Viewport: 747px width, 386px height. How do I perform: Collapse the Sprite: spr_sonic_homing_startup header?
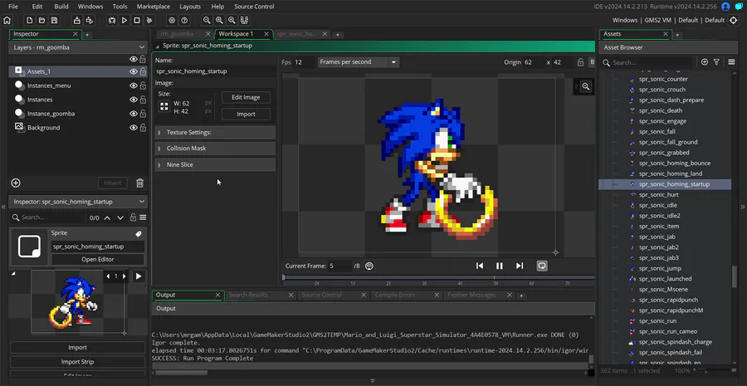click(157, 46)
